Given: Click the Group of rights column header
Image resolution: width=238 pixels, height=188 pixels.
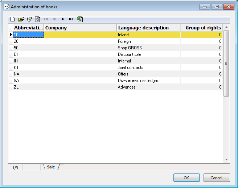Looking at the screenshot, I should pos(202,28).
